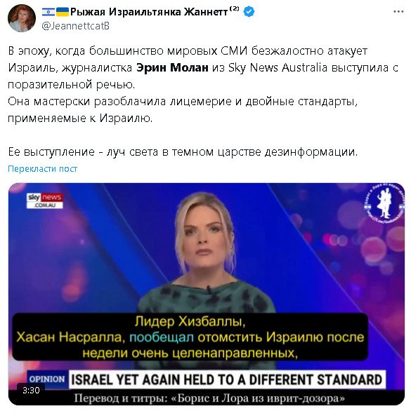Screen dimensions: 411x413
Task: Open display name Рыжая Израильтянка Жаннетт
Action: [149, 12]
